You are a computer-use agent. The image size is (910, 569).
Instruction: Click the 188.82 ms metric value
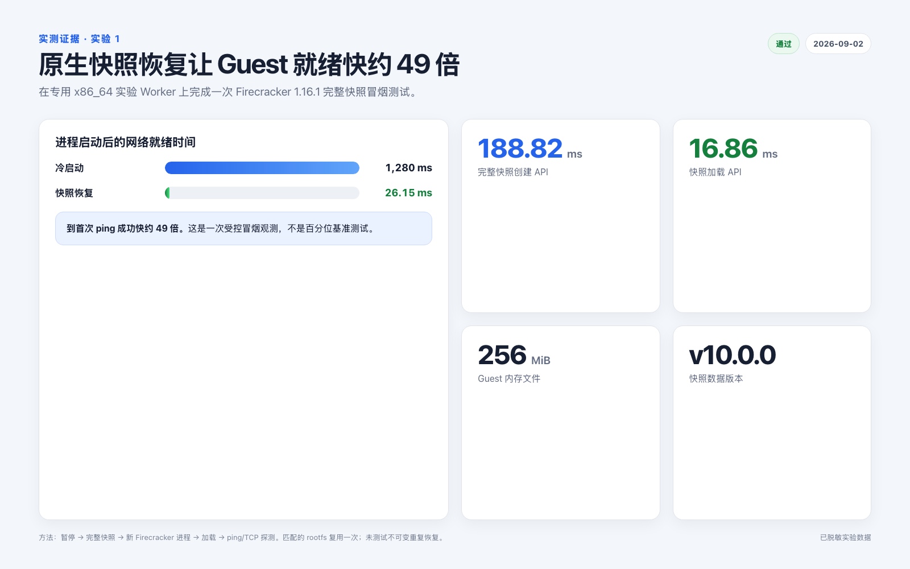pyautogui.click(x=530, y=149)
